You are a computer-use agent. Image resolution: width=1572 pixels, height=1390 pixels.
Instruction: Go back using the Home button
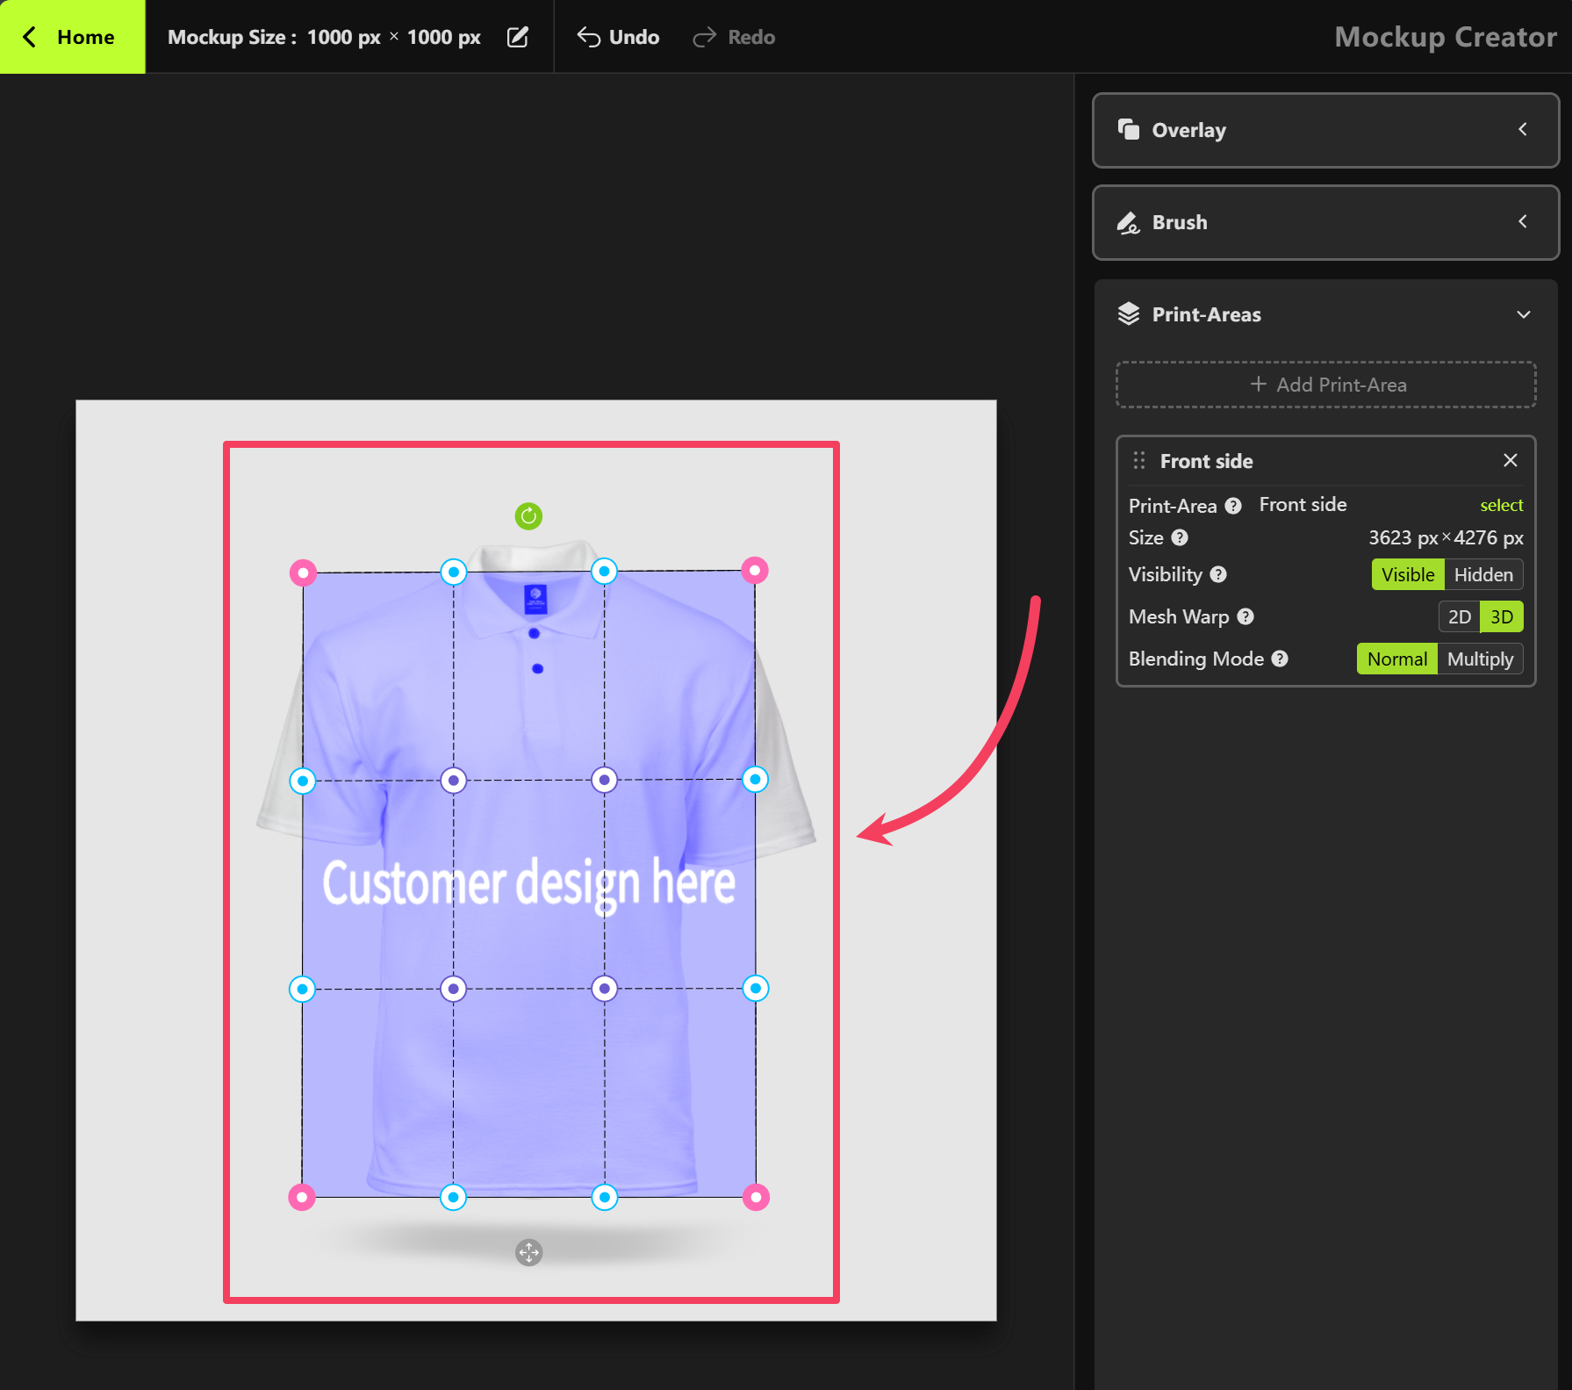pyautogui.click(x=72, y=37)
